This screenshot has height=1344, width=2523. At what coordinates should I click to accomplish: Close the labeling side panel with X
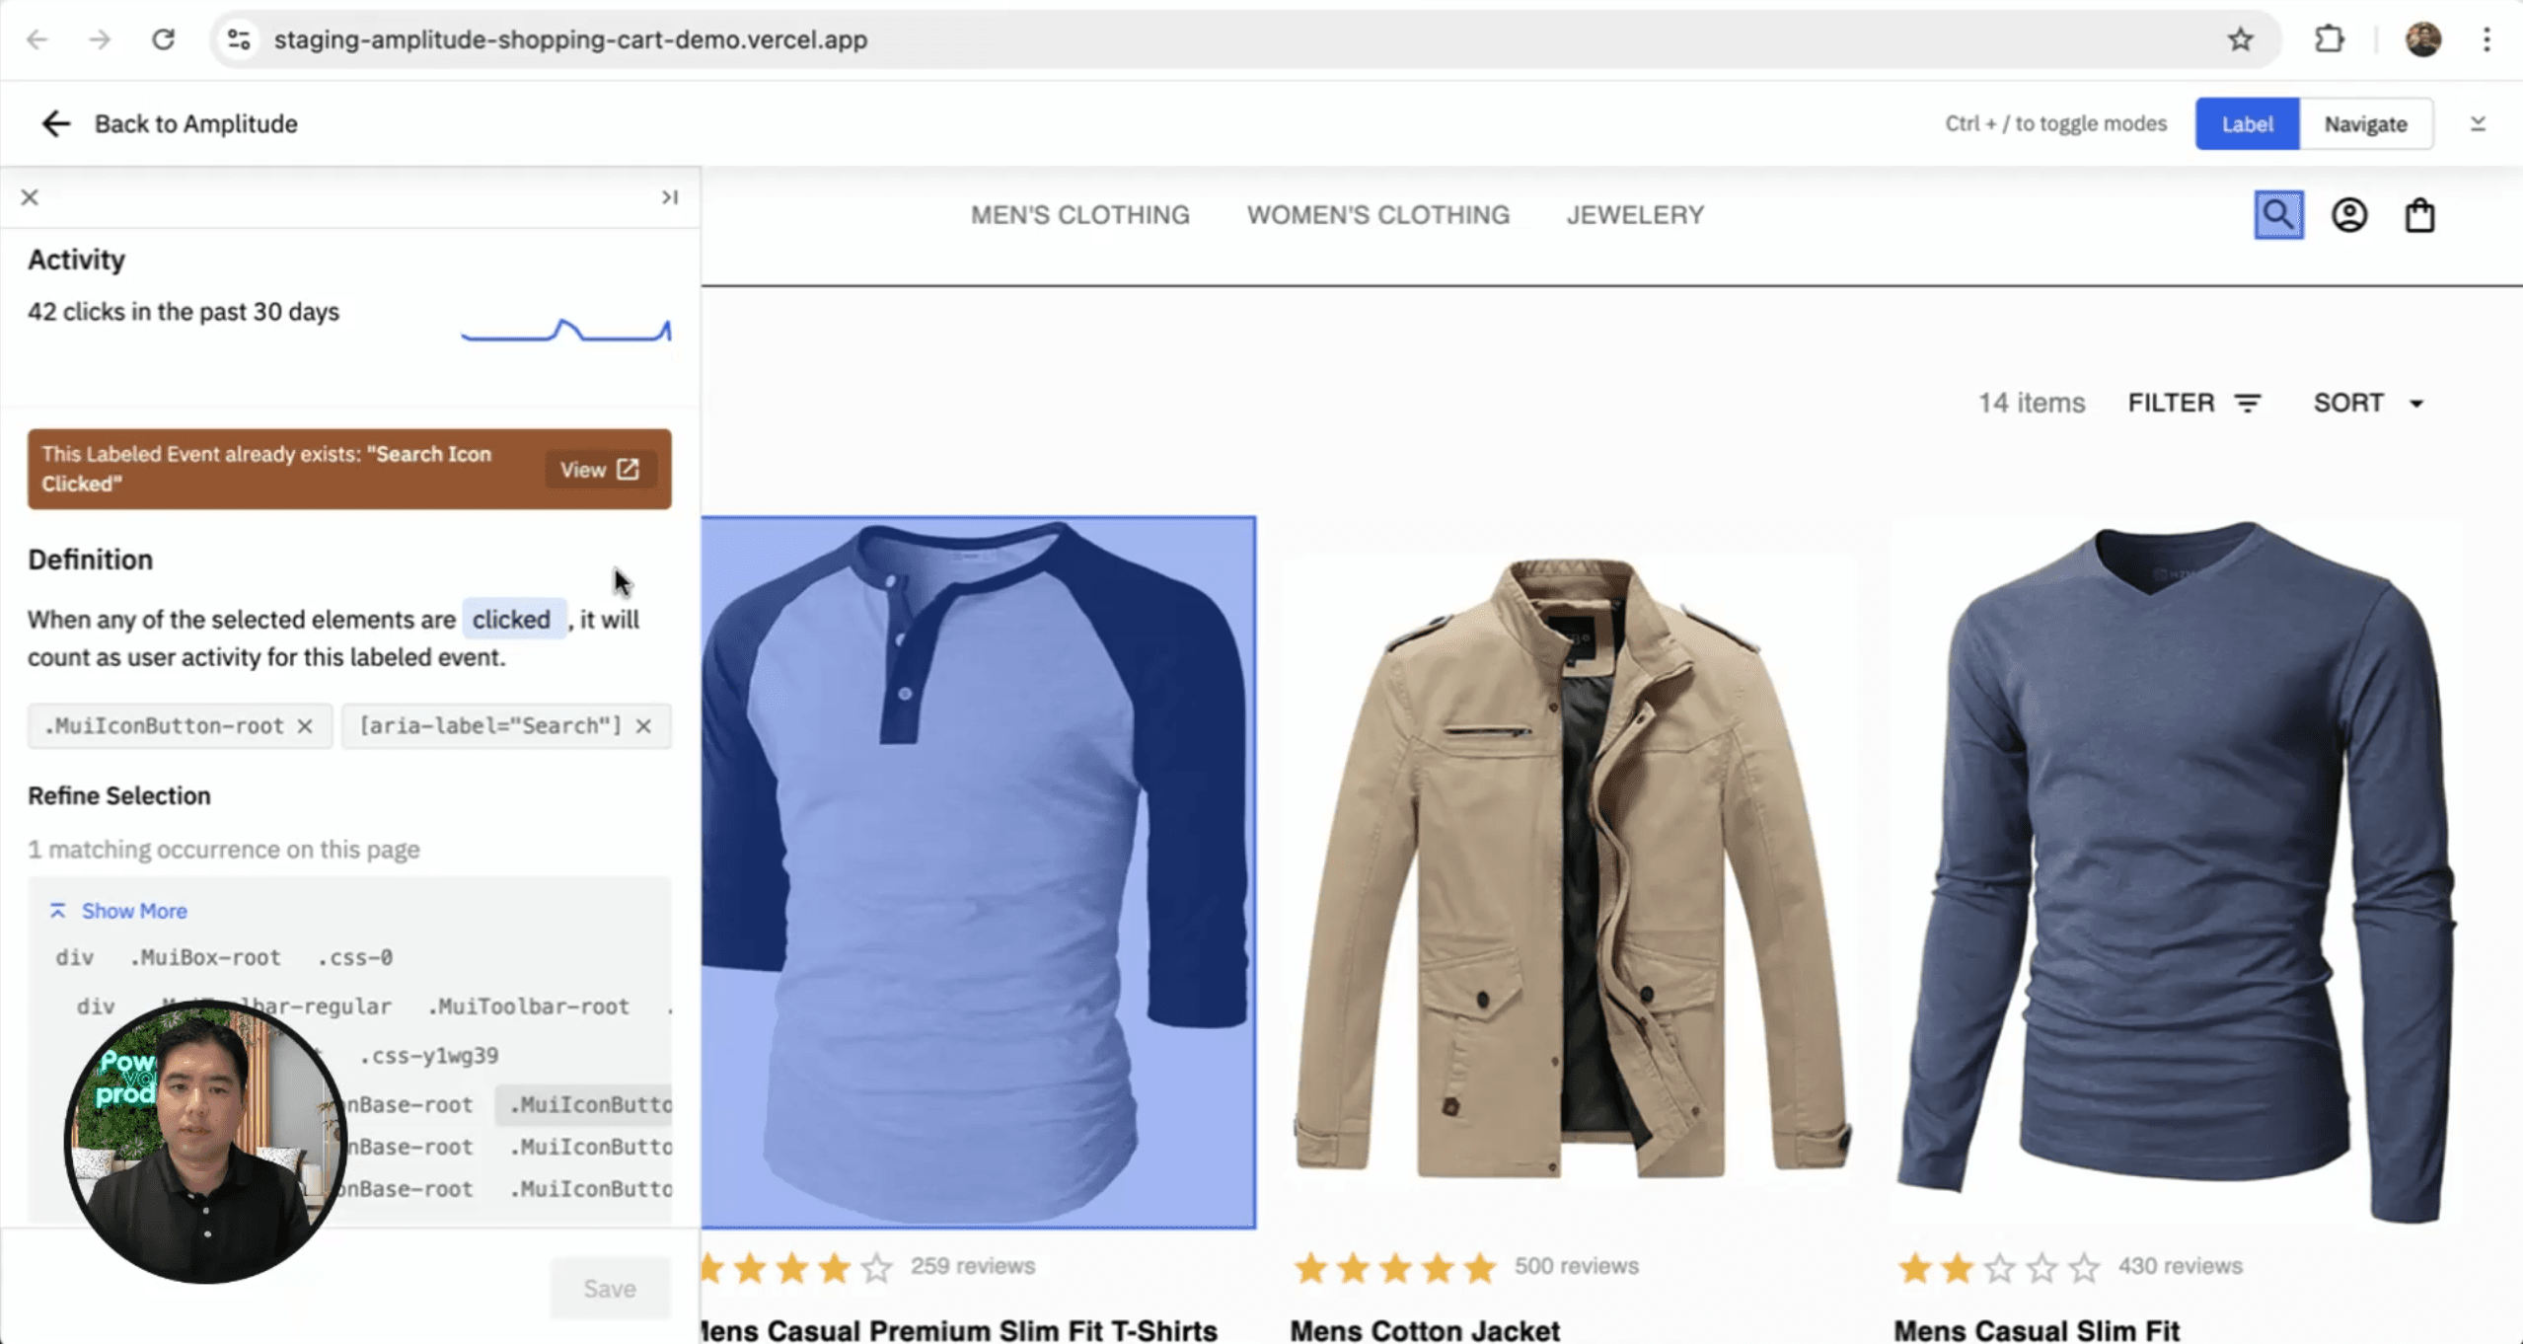[30, 197]
